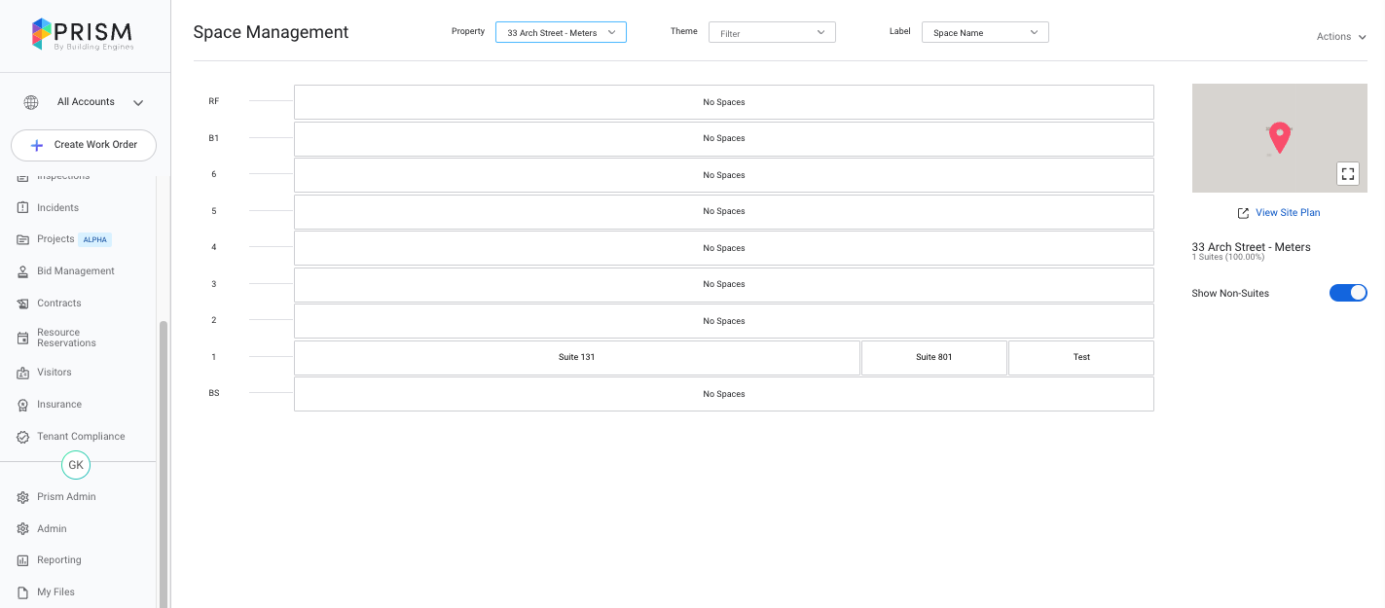1385x608 pixels.
Task: Expand the map to fullscreen
Action: pos(1348,174)
